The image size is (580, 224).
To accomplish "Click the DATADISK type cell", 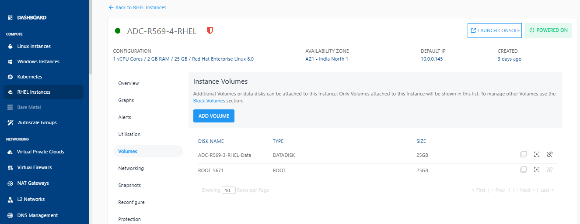I will pos(284,155).
